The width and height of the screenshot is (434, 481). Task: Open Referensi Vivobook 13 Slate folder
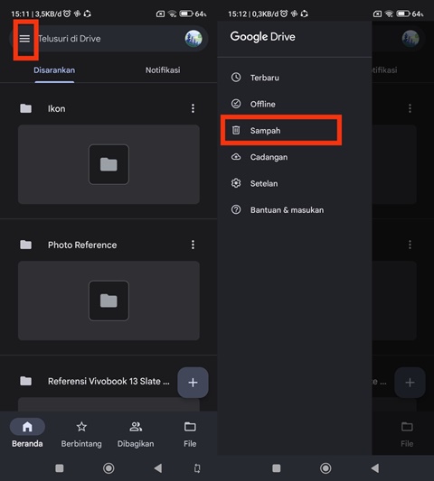pyautogui.click(x=108, y=382)
